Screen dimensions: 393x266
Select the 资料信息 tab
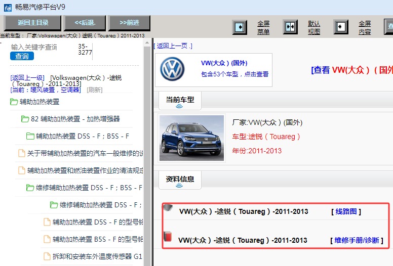[180, 180]
